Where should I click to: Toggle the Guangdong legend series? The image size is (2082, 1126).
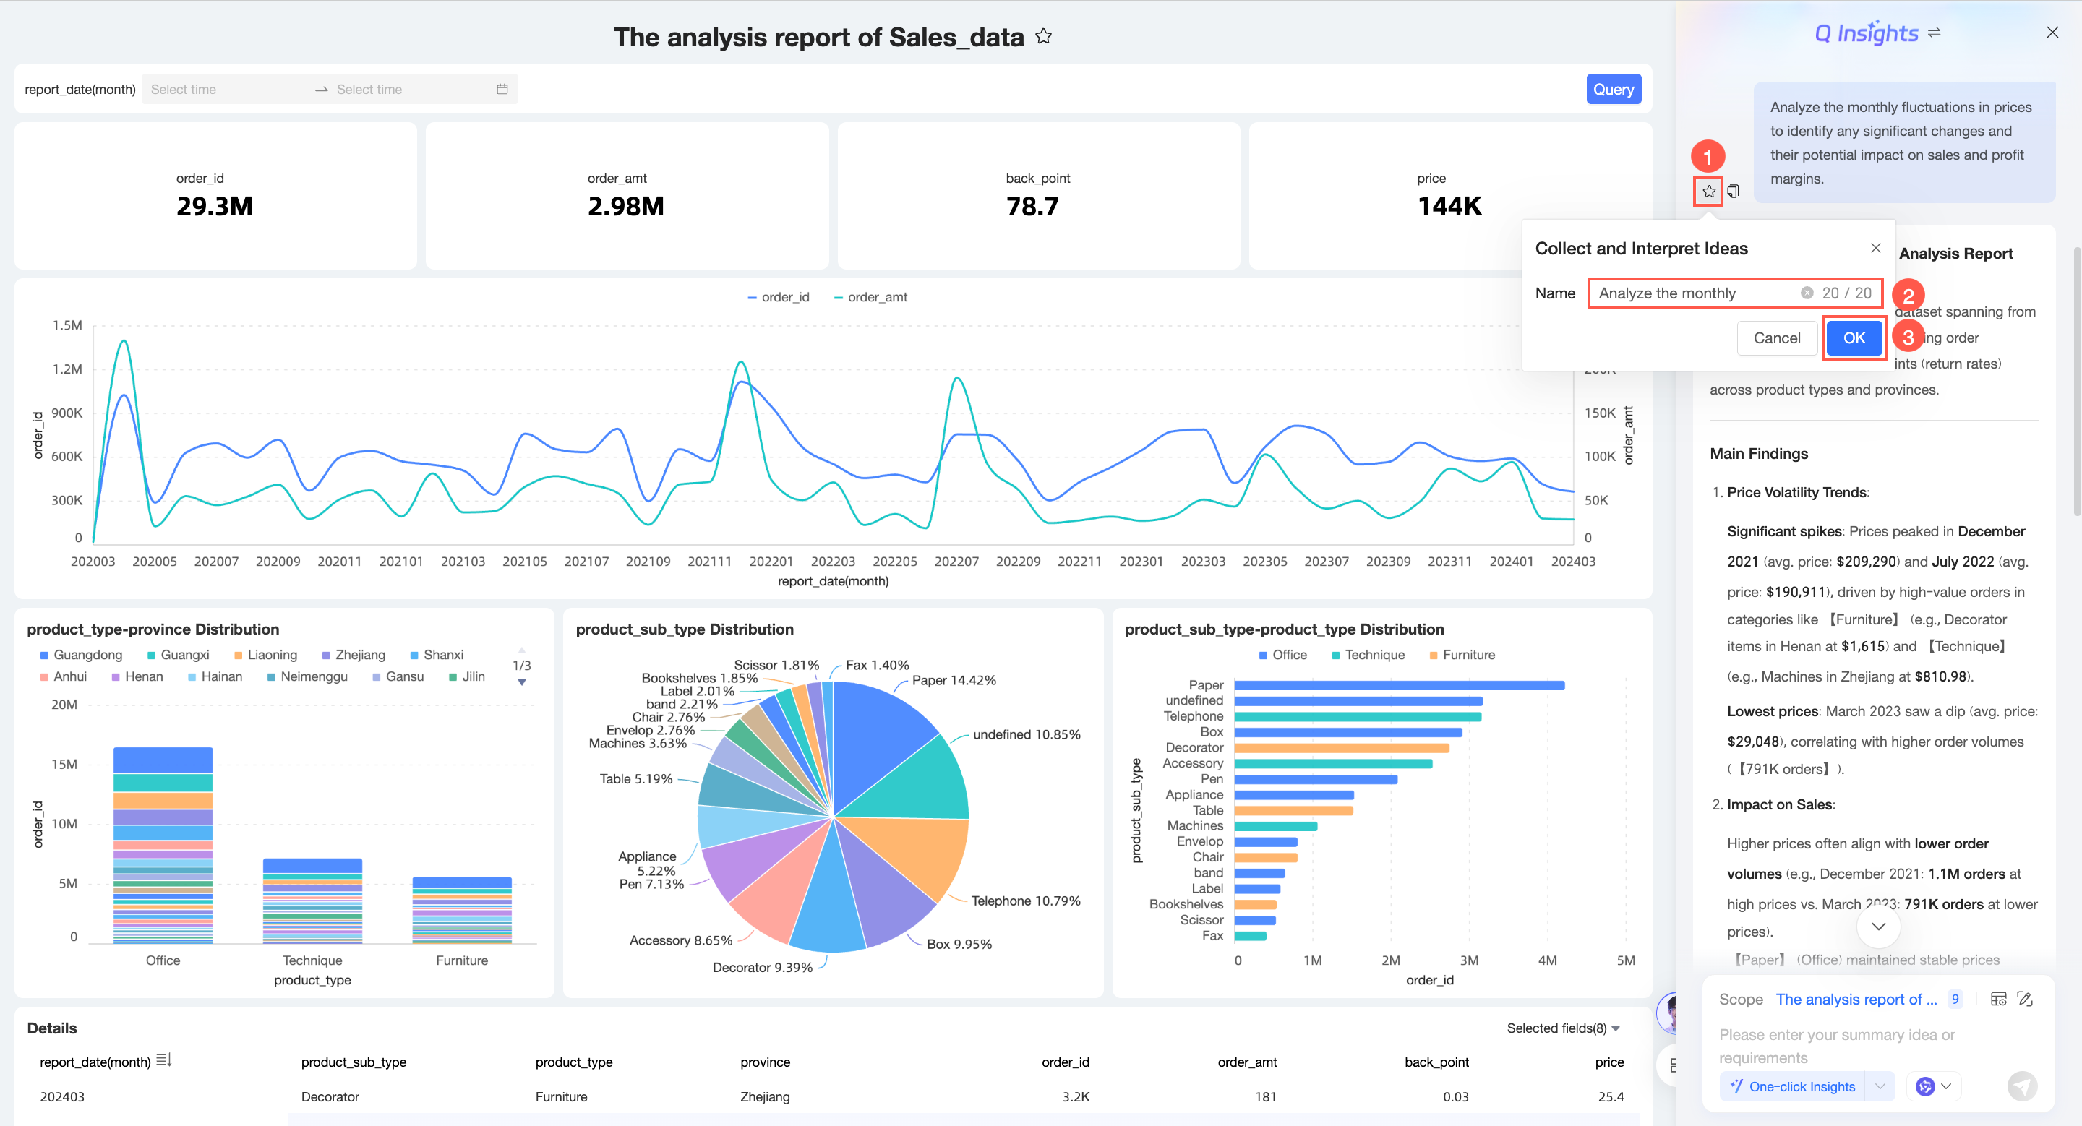click(80, 654)
